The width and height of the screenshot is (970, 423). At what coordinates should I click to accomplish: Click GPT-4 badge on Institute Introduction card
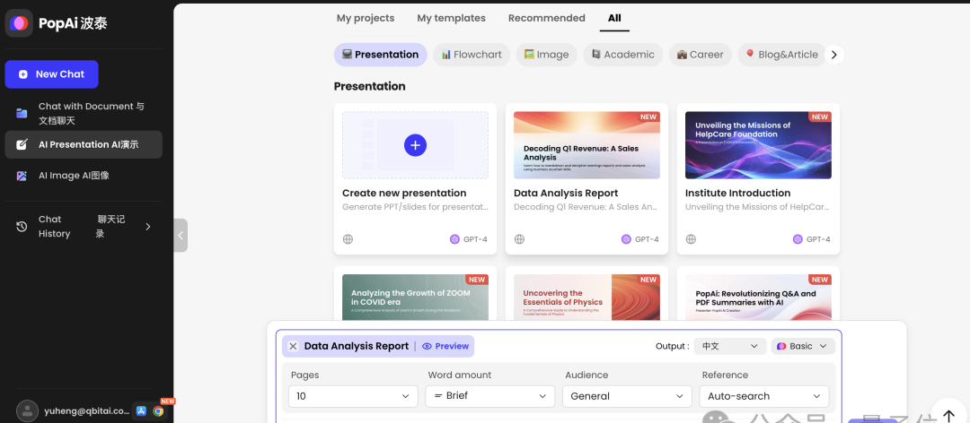[812, 239]
